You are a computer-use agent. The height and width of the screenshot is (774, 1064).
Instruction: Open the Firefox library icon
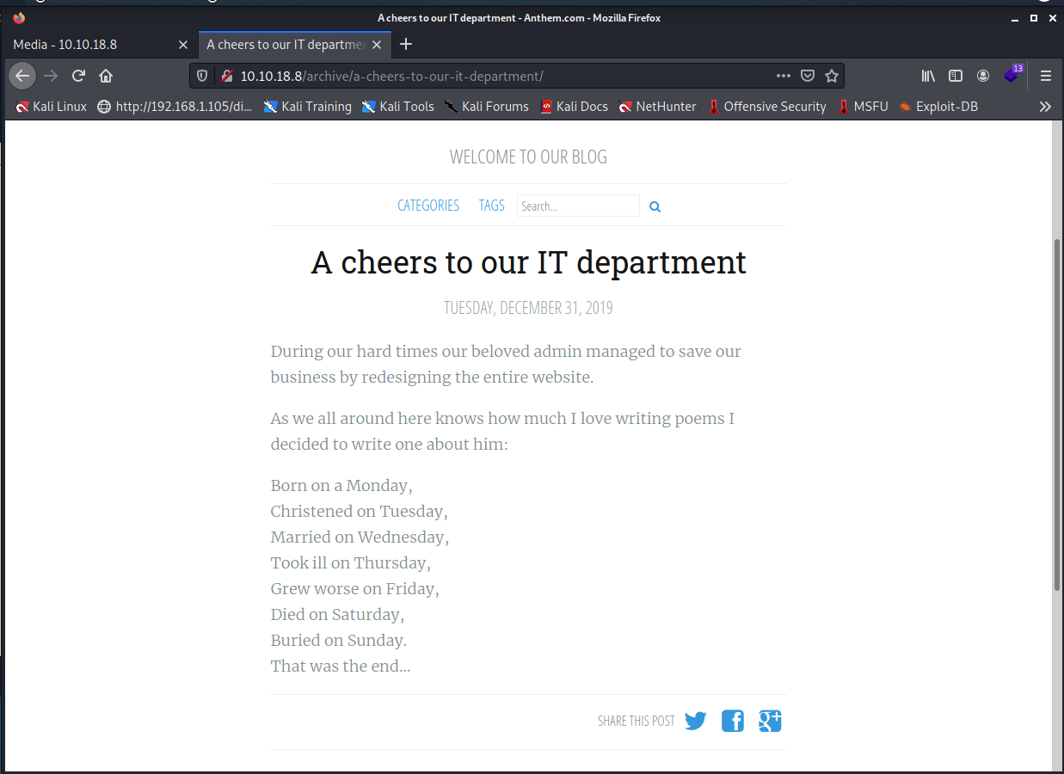(928, 76)
